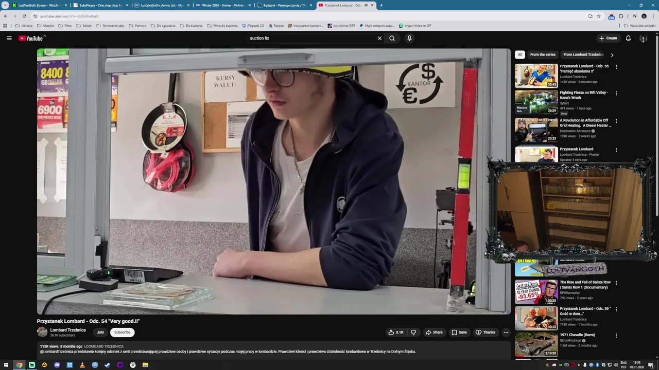This screenshot has height=370, width=659.
Task: Open the Imgur Video to GIF bookmark
Action: [x=415, y=26]
